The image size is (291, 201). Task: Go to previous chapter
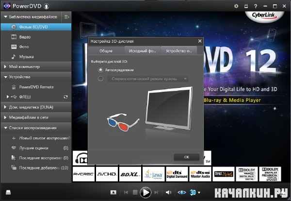click(x=126, y=192)
